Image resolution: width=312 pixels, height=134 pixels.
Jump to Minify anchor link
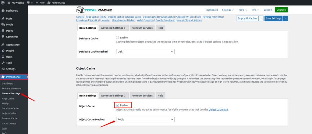[x=103, y=17]
